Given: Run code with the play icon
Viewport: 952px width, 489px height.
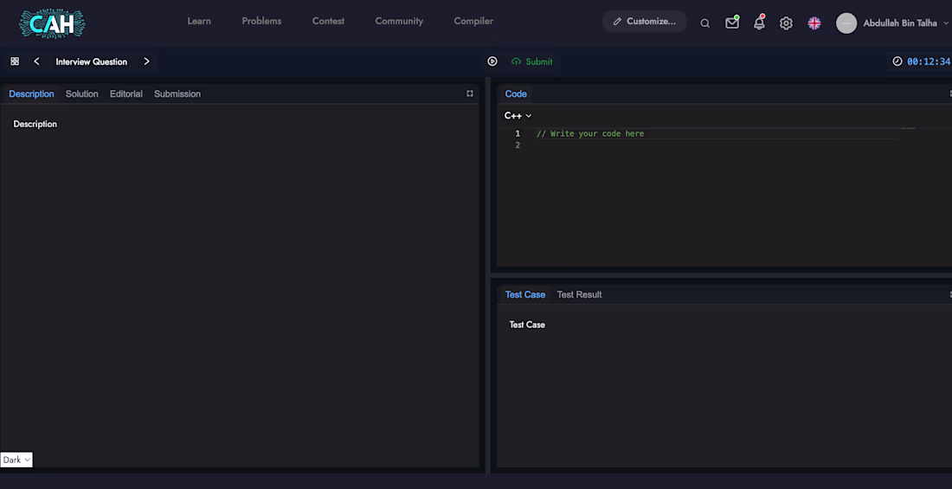Looking at the screenshot, I should click(492, 61).
